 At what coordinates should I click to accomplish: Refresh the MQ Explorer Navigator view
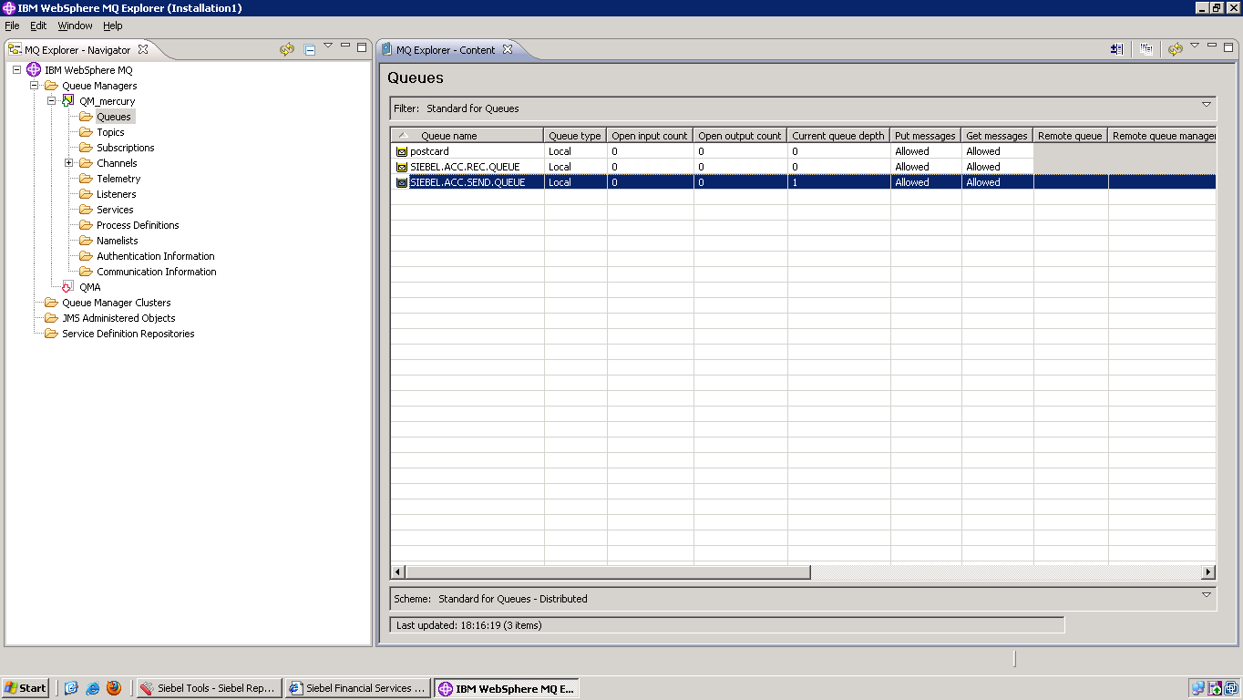[286, 47]
